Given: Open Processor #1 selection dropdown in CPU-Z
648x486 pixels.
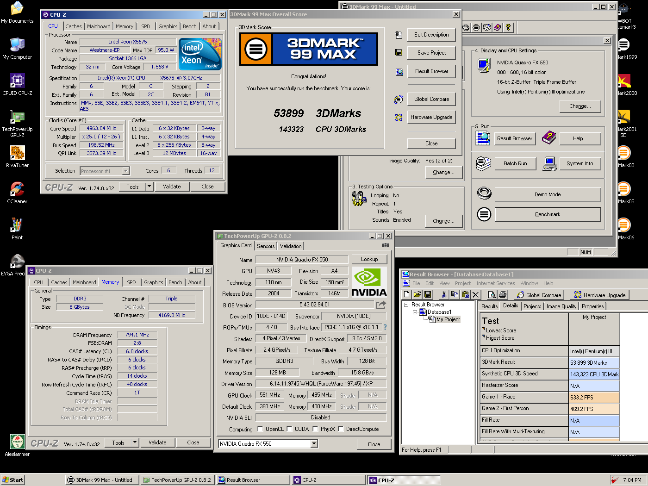Looking at the screenshot, I should point(125,171).
